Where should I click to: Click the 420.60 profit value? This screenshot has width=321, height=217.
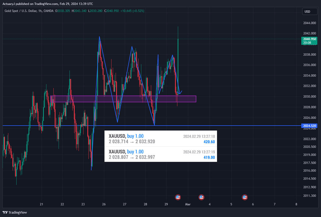coord(209,142)
